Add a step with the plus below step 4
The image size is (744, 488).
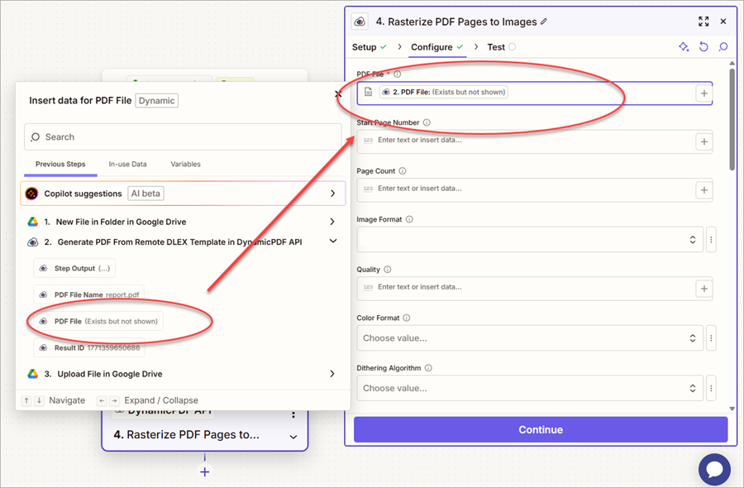click(205, 471)
